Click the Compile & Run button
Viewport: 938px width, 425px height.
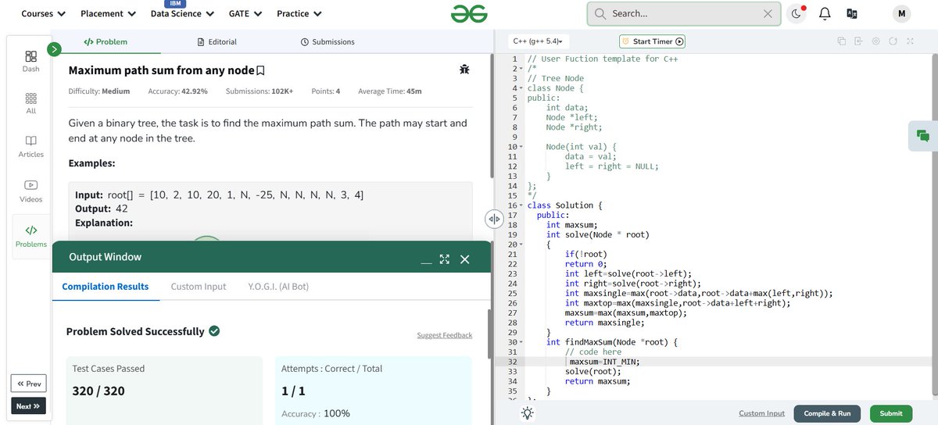point(827,413)
